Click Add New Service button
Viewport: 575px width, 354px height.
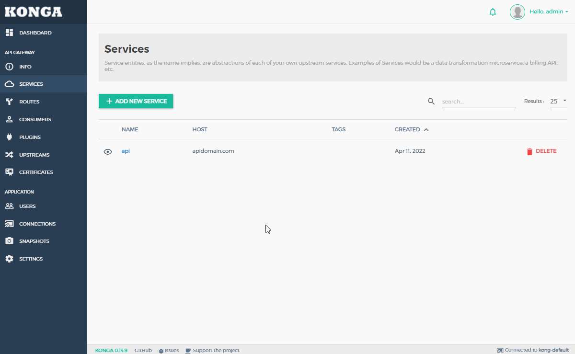click(x=136, y=101)
